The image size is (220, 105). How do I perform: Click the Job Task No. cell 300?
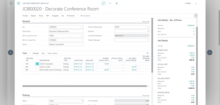(x=30, y=70)
